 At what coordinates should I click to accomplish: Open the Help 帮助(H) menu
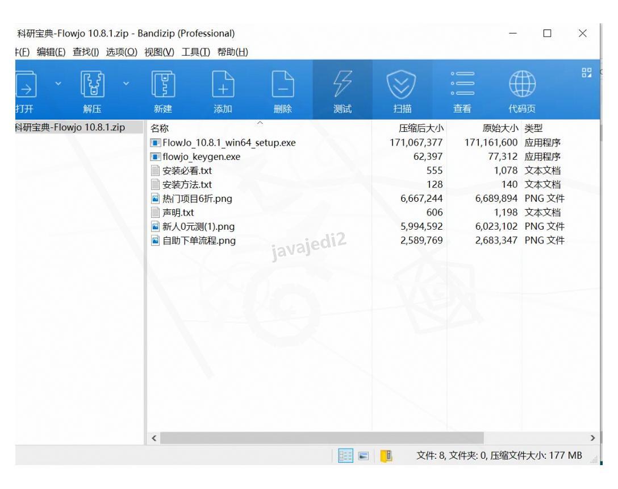(x=232, y=52)
